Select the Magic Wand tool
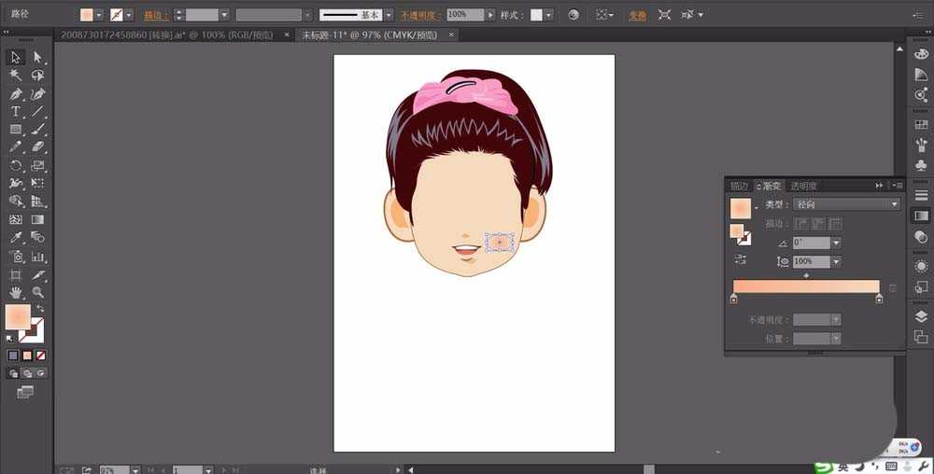 point(16,76)
